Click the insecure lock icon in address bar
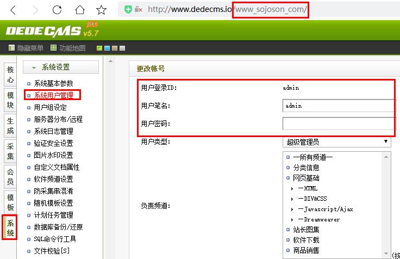 (x=138, y=10)
